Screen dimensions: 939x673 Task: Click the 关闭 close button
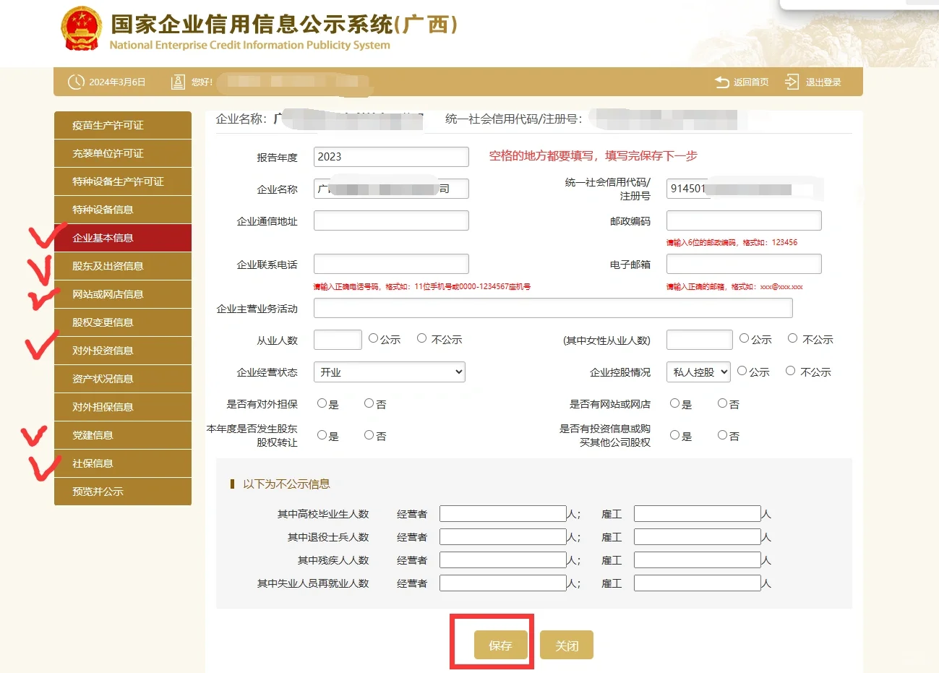[x=567, y=646]
